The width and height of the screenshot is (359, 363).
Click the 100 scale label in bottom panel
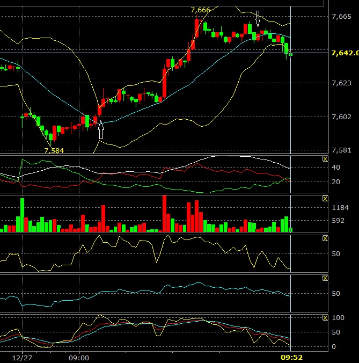pos(338,318)
